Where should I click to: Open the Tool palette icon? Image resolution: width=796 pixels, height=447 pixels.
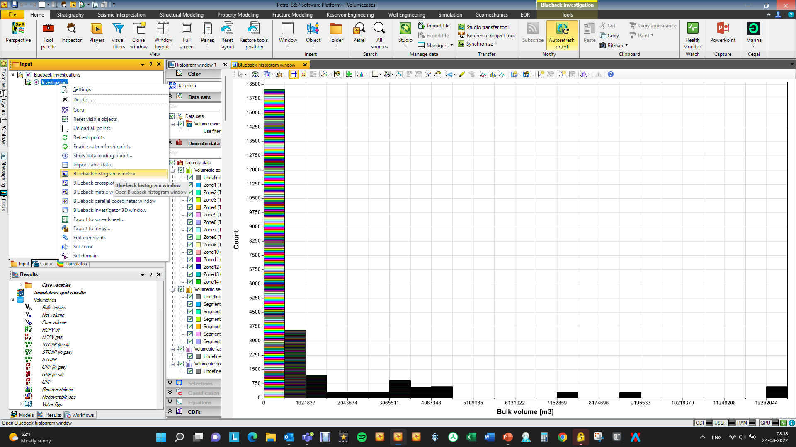[x=49, y=36]
